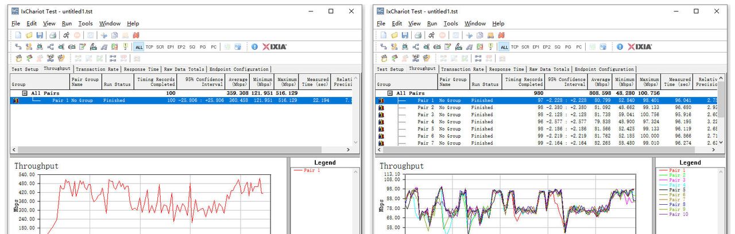The width and height of the screenshot is (735, 234).
Task: Collapse All Pairs group in right window
Action: pos(390,93)
